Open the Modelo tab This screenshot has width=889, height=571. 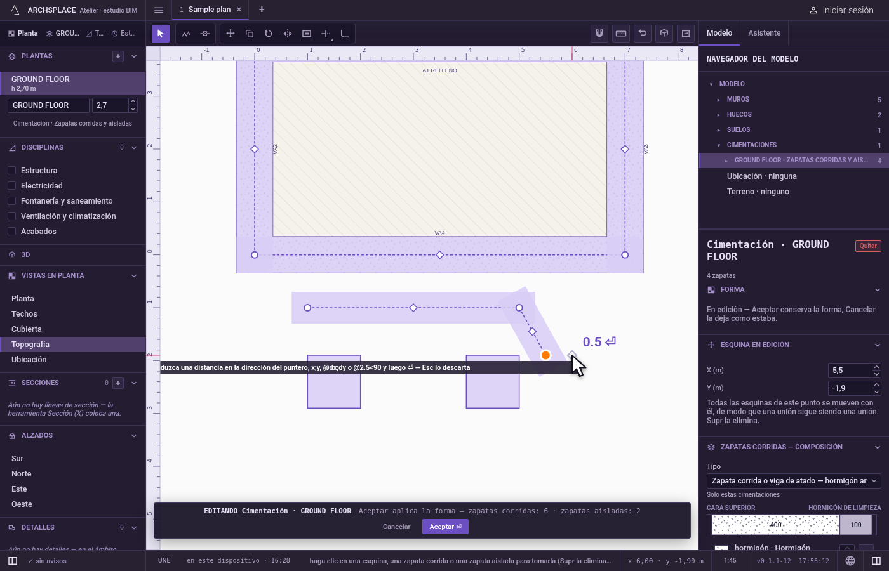719,33
